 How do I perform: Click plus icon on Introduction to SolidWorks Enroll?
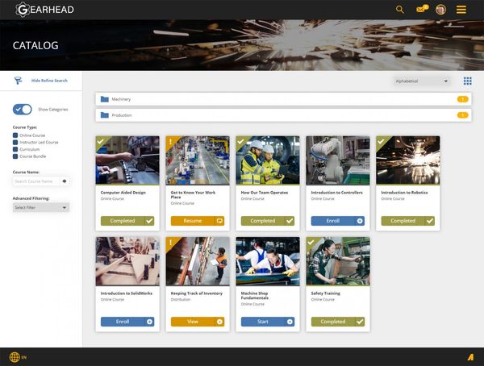click(x=149, y=322)
